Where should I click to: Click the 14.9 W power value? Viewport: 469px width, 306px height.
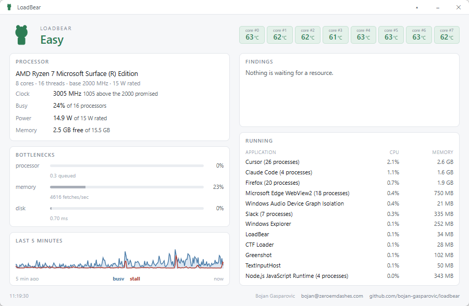pyautogui.click(x=63, y=118)
